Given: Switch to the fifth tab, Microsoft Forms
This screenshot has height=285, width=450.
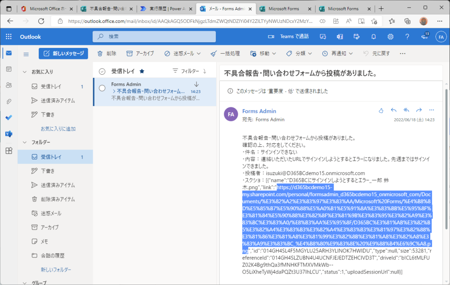Looking at the screenshot, I should pyautogui.click(x=285, y=9).
